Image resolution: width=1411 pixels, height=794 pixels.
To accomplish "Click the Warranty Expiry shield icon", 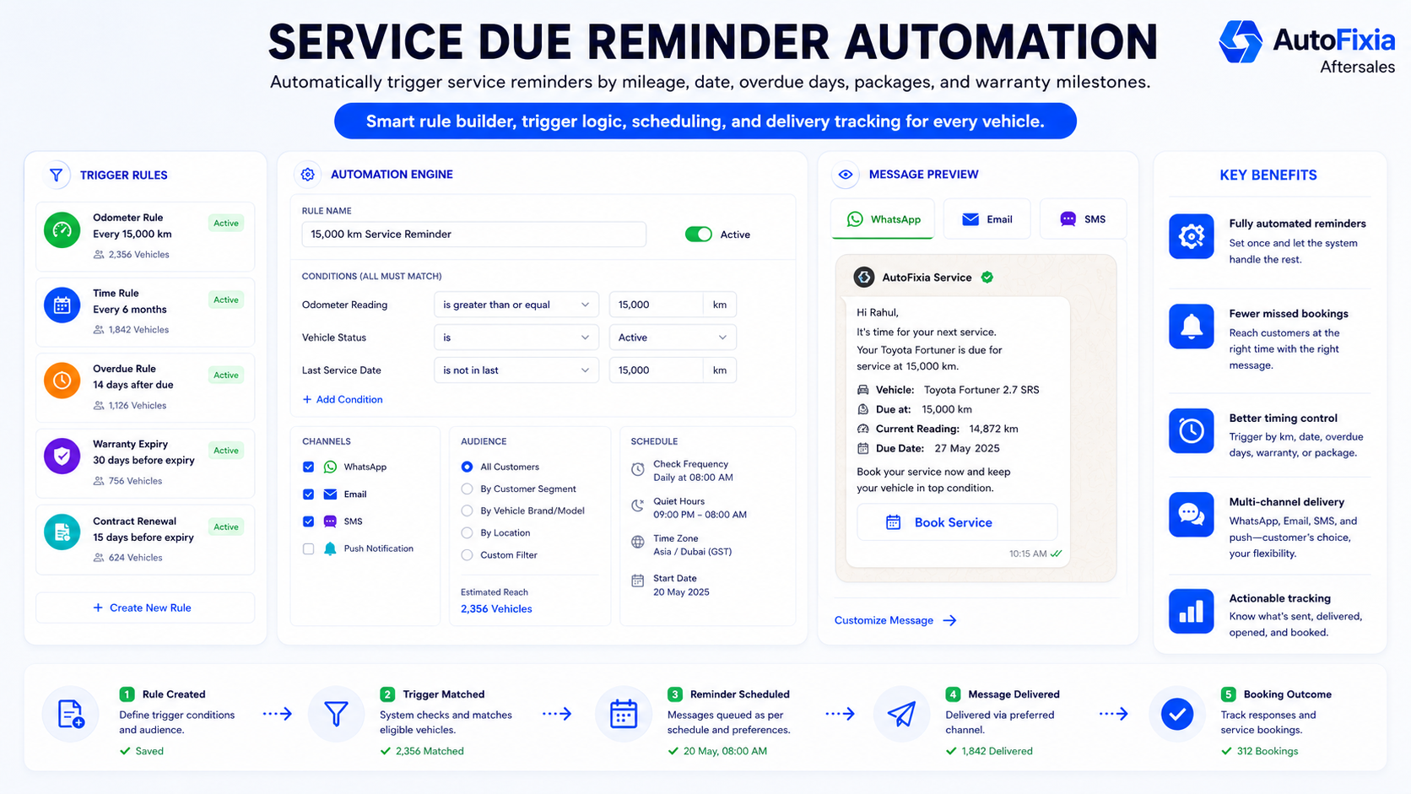I will coord(62,456).
